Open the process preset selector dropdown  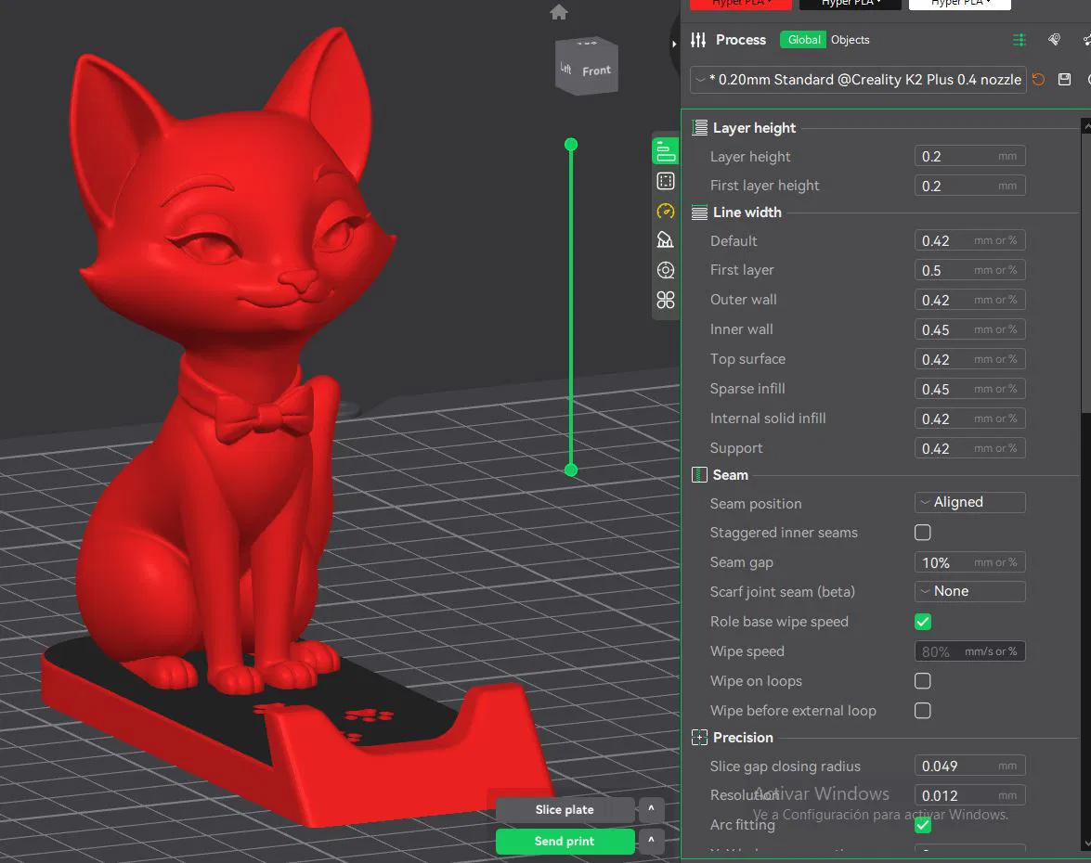pyautogui.click(x=858, y=79)
